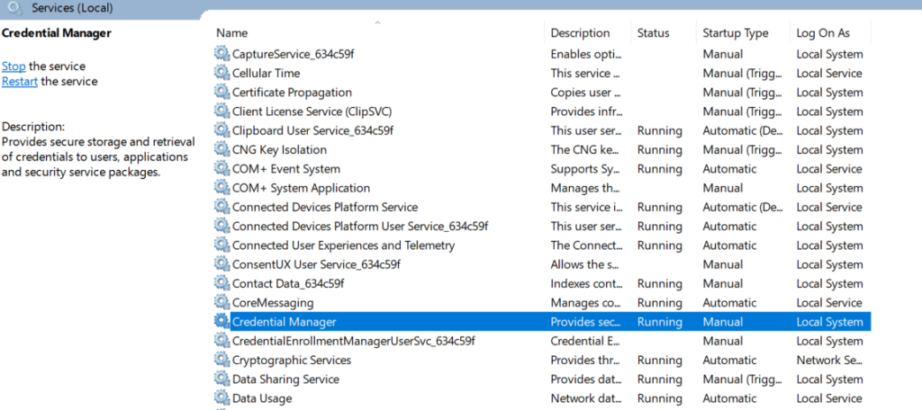Click 'Indexes cont...' description of Contact Data
The height and width of the screenshot is (410, 922).
[585, 283]
